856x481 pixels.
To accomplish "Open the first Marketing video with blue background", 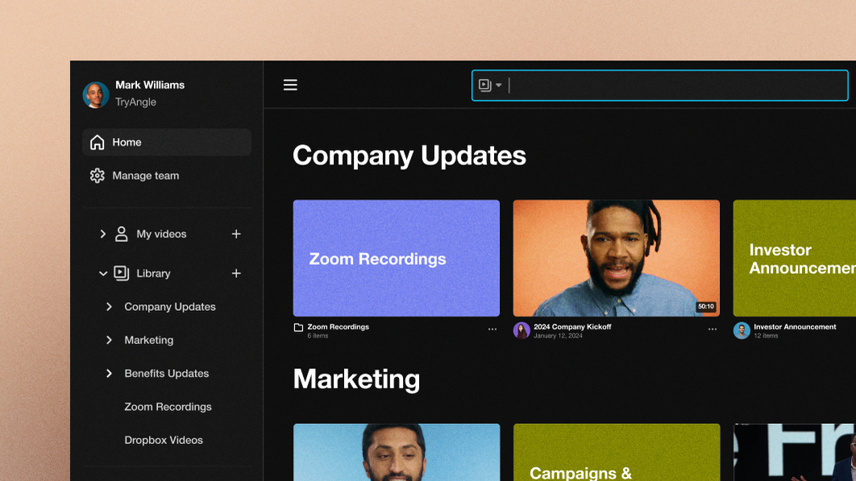I will (x=397, y=452).
